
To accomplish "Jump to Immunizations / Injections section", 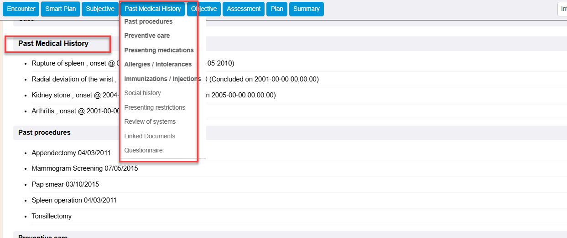I will point(162,79).
